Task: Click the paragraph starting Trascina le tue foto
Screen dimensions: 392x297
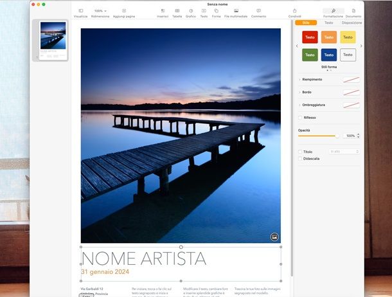Action: [258, 291]
